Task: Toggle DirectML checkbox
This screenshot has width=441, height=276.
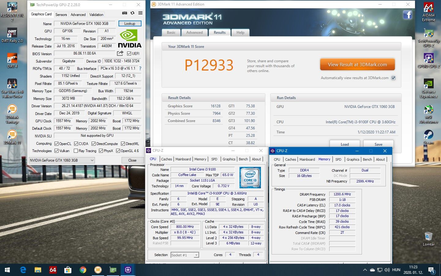Action: [x=123, y=144]
